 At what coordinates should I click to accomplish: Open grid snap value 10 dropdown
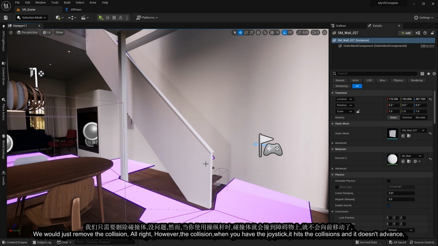coord(277,33)
